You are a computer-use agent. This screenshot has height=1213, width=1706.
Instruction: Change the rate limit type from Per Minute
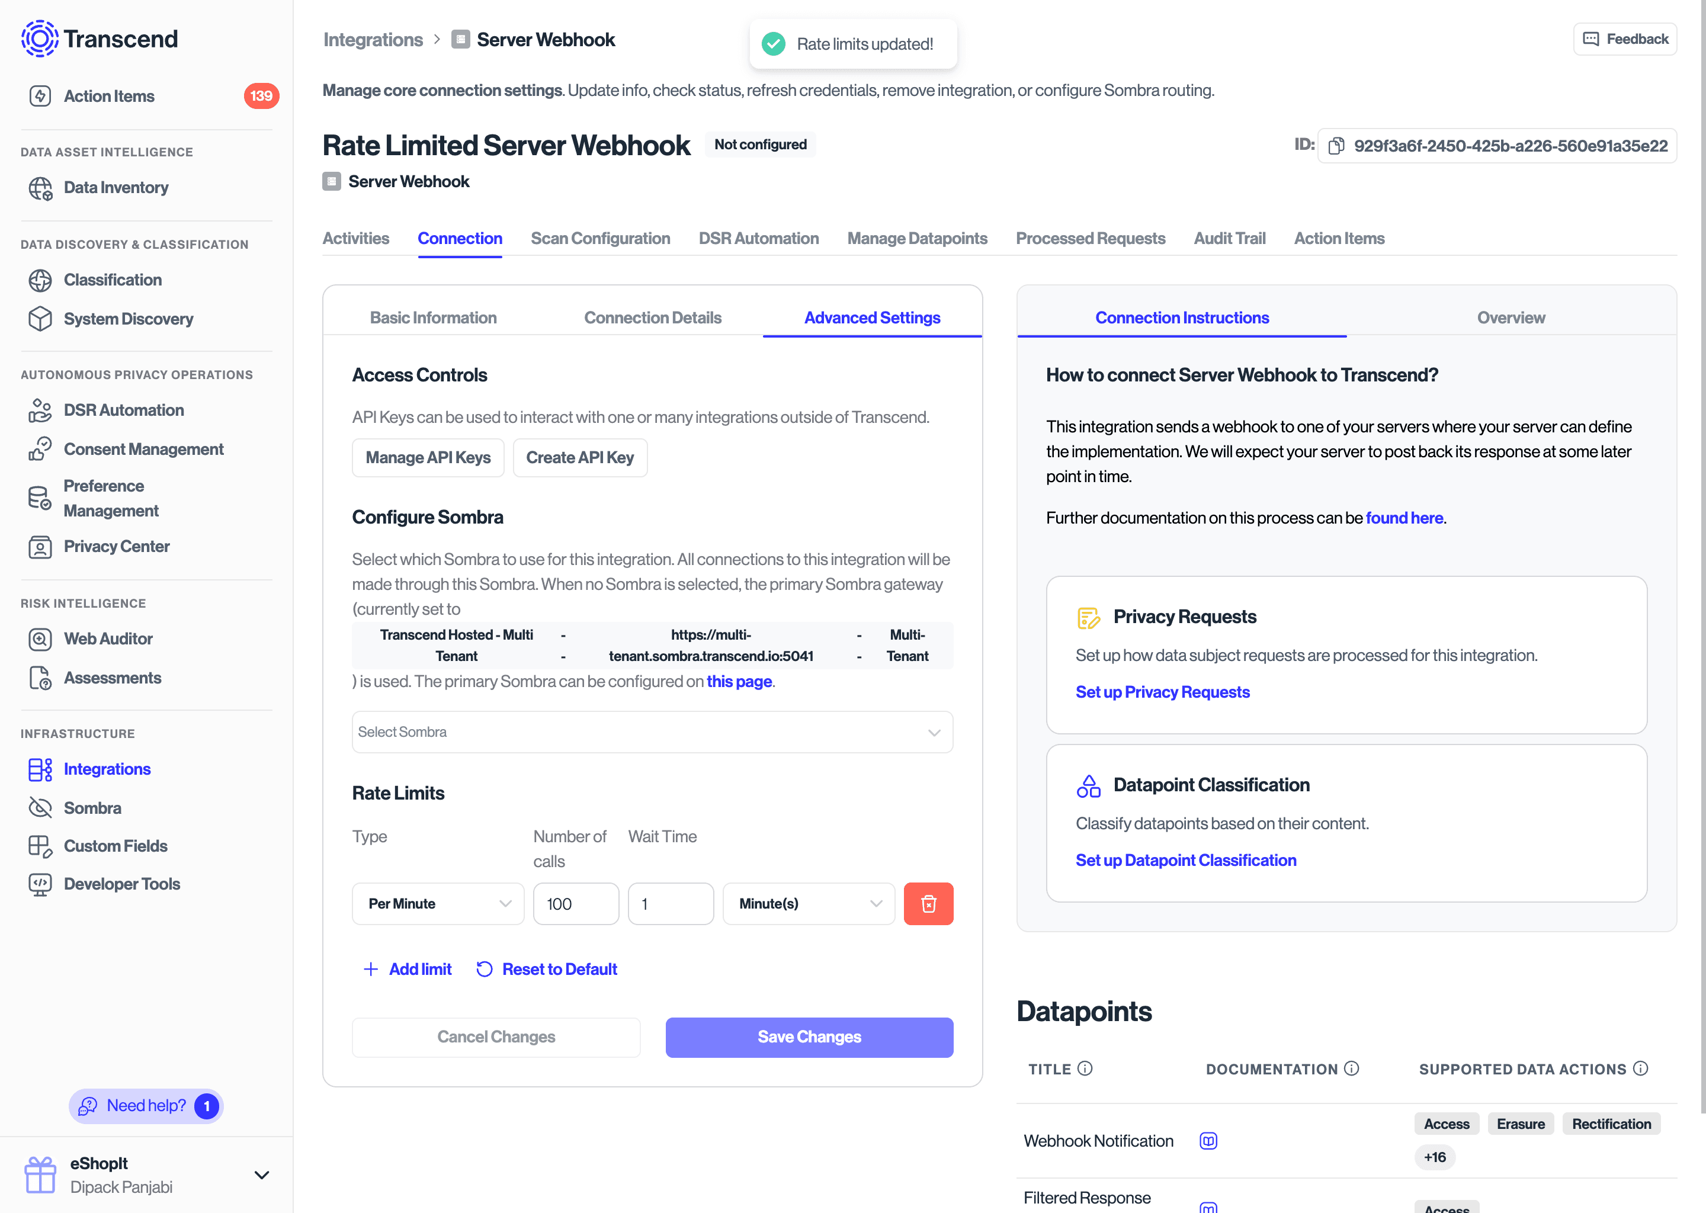coord(438,904)
